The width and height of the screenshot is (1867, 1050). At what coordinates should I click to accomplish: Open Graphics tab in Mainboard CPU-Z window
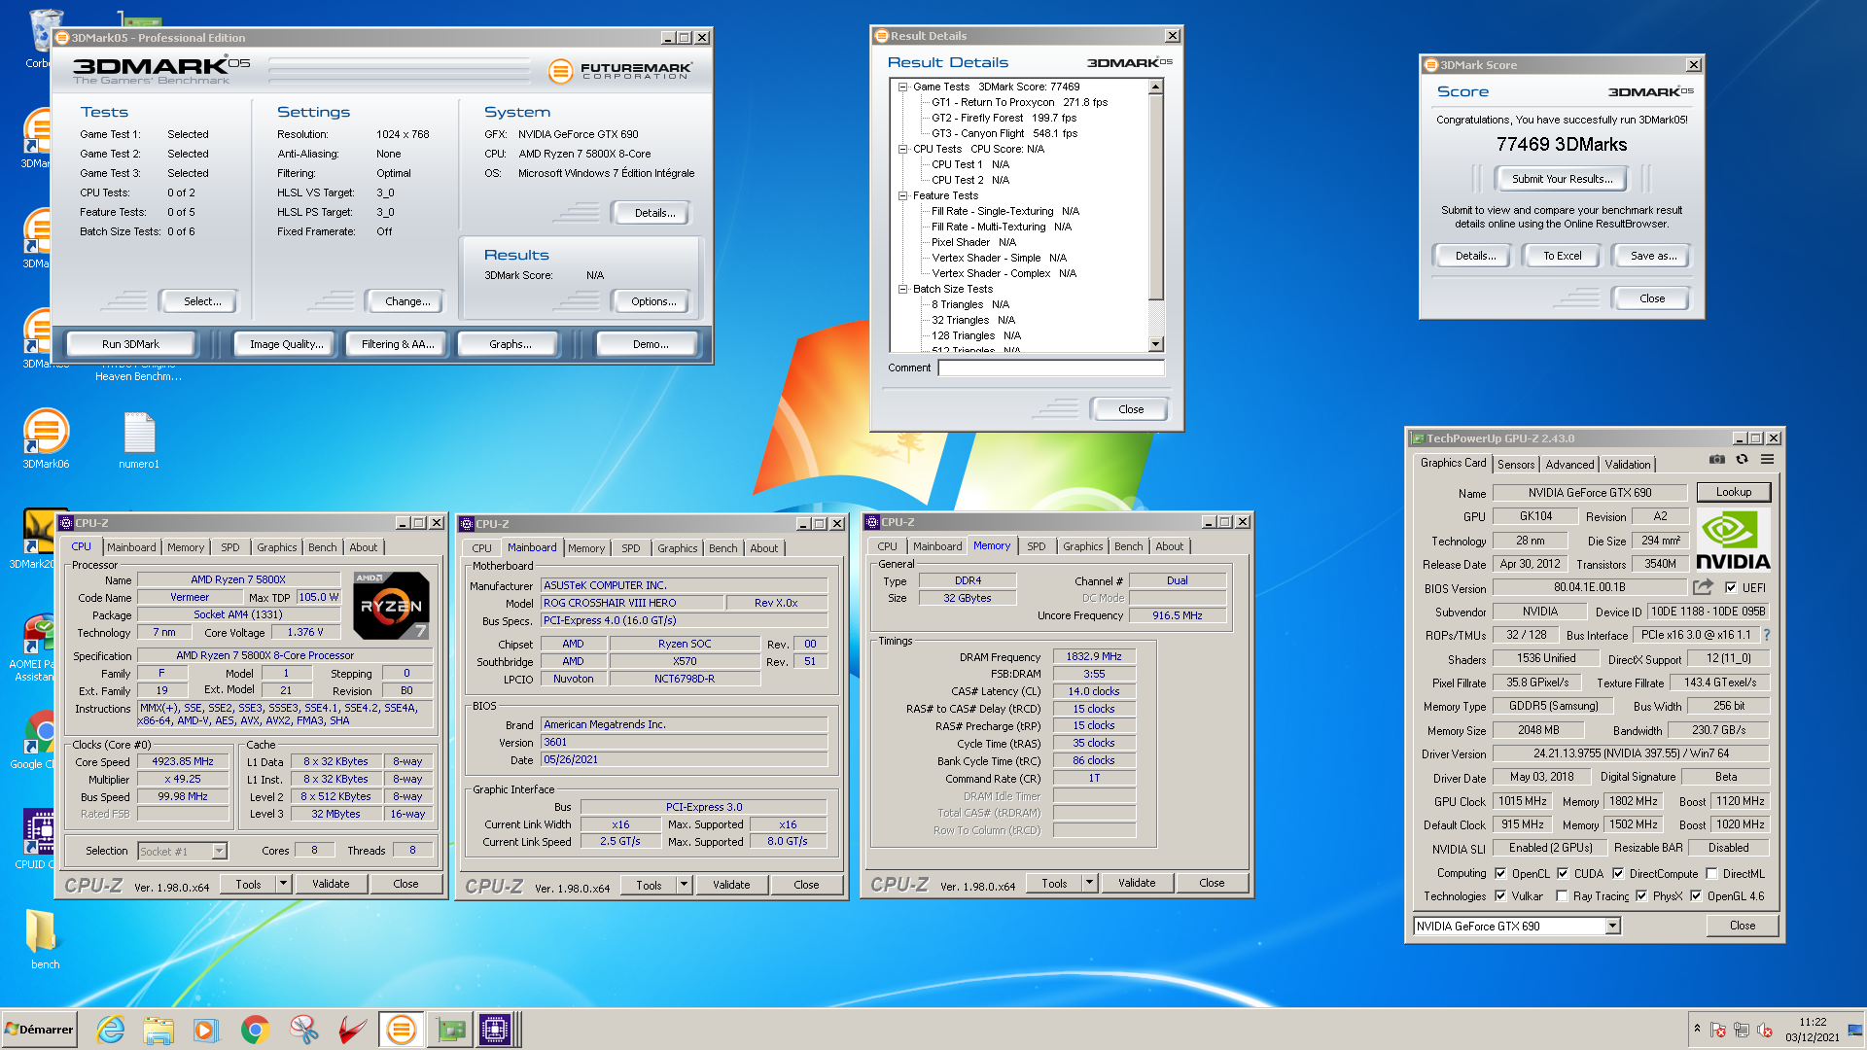click(x=677, y=548)
